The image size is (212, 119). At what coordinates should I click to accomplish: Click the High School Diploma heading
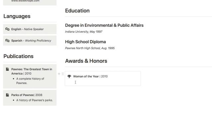click(x=85, y=42)
